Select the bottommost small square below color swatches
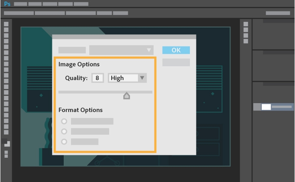Viewport: 295px width, 182px height. [6, 156]
